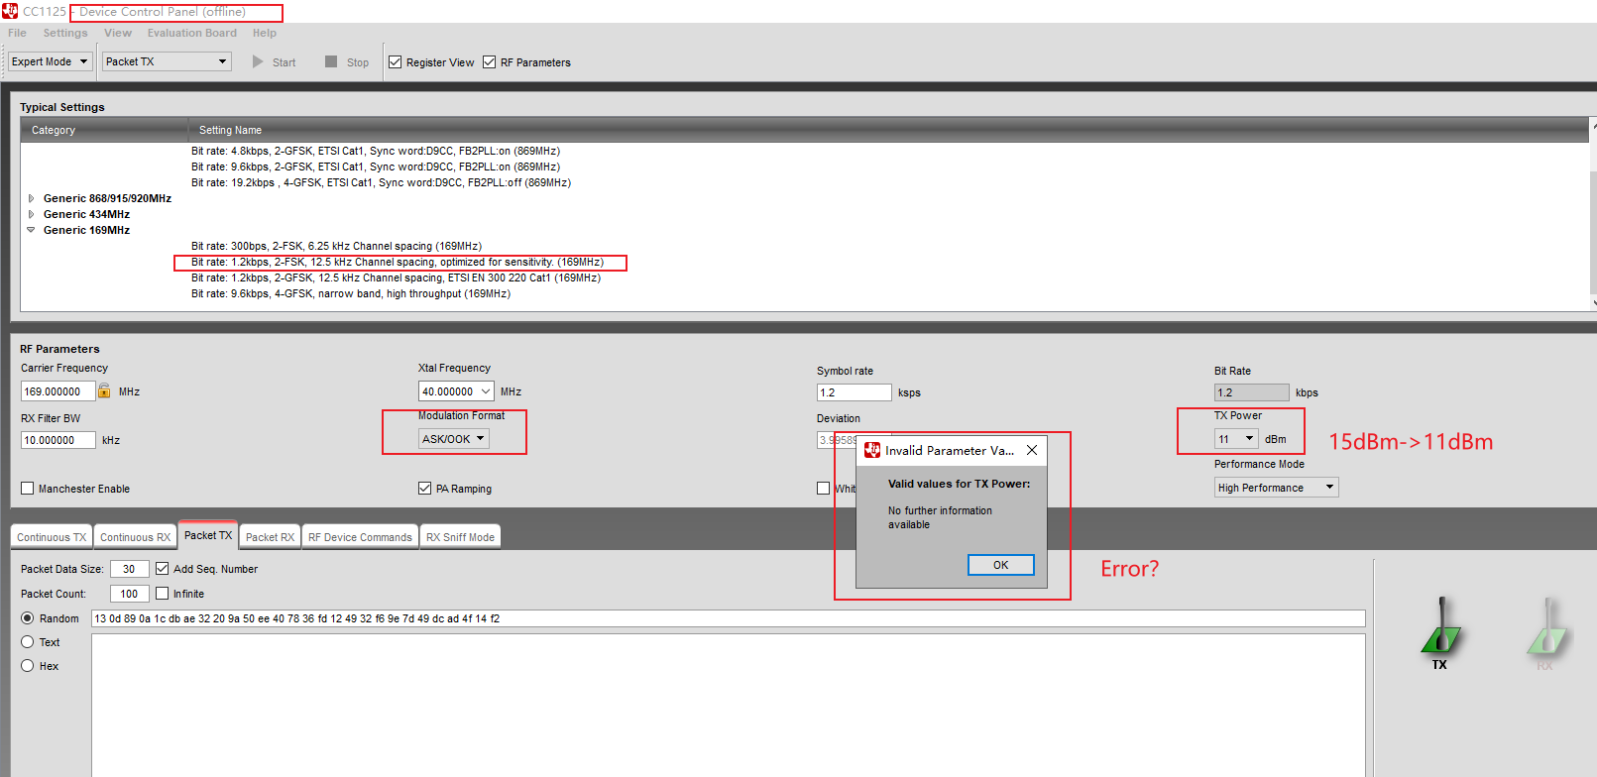Select the "Bit rate: 4.8kbps, 2-GFSK, ETSI Cat1" setting

tap(376, 151)
